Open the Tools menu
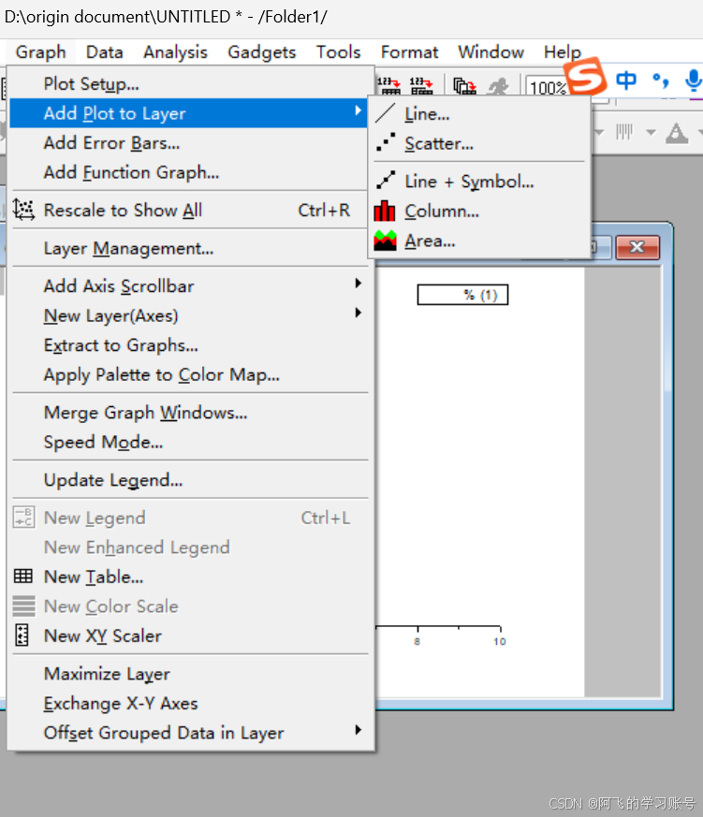Image resolution: width=703 pixels, height=817 pixels. click(x=338, y=52)
